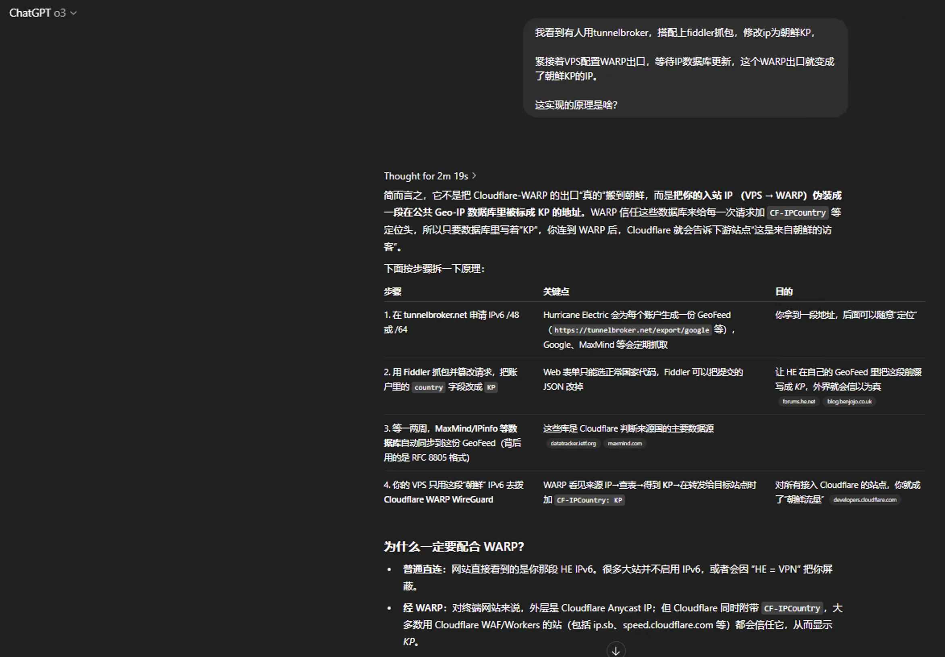Click table cell '4. 你的 VPS 只用这段"朝鲜" IPv6'

point(454,492)
